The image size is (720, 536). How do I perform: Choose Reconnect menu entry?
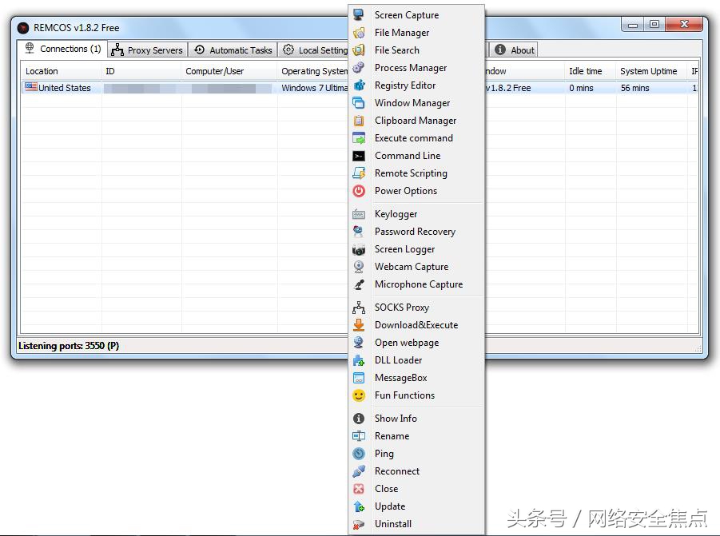416,471
